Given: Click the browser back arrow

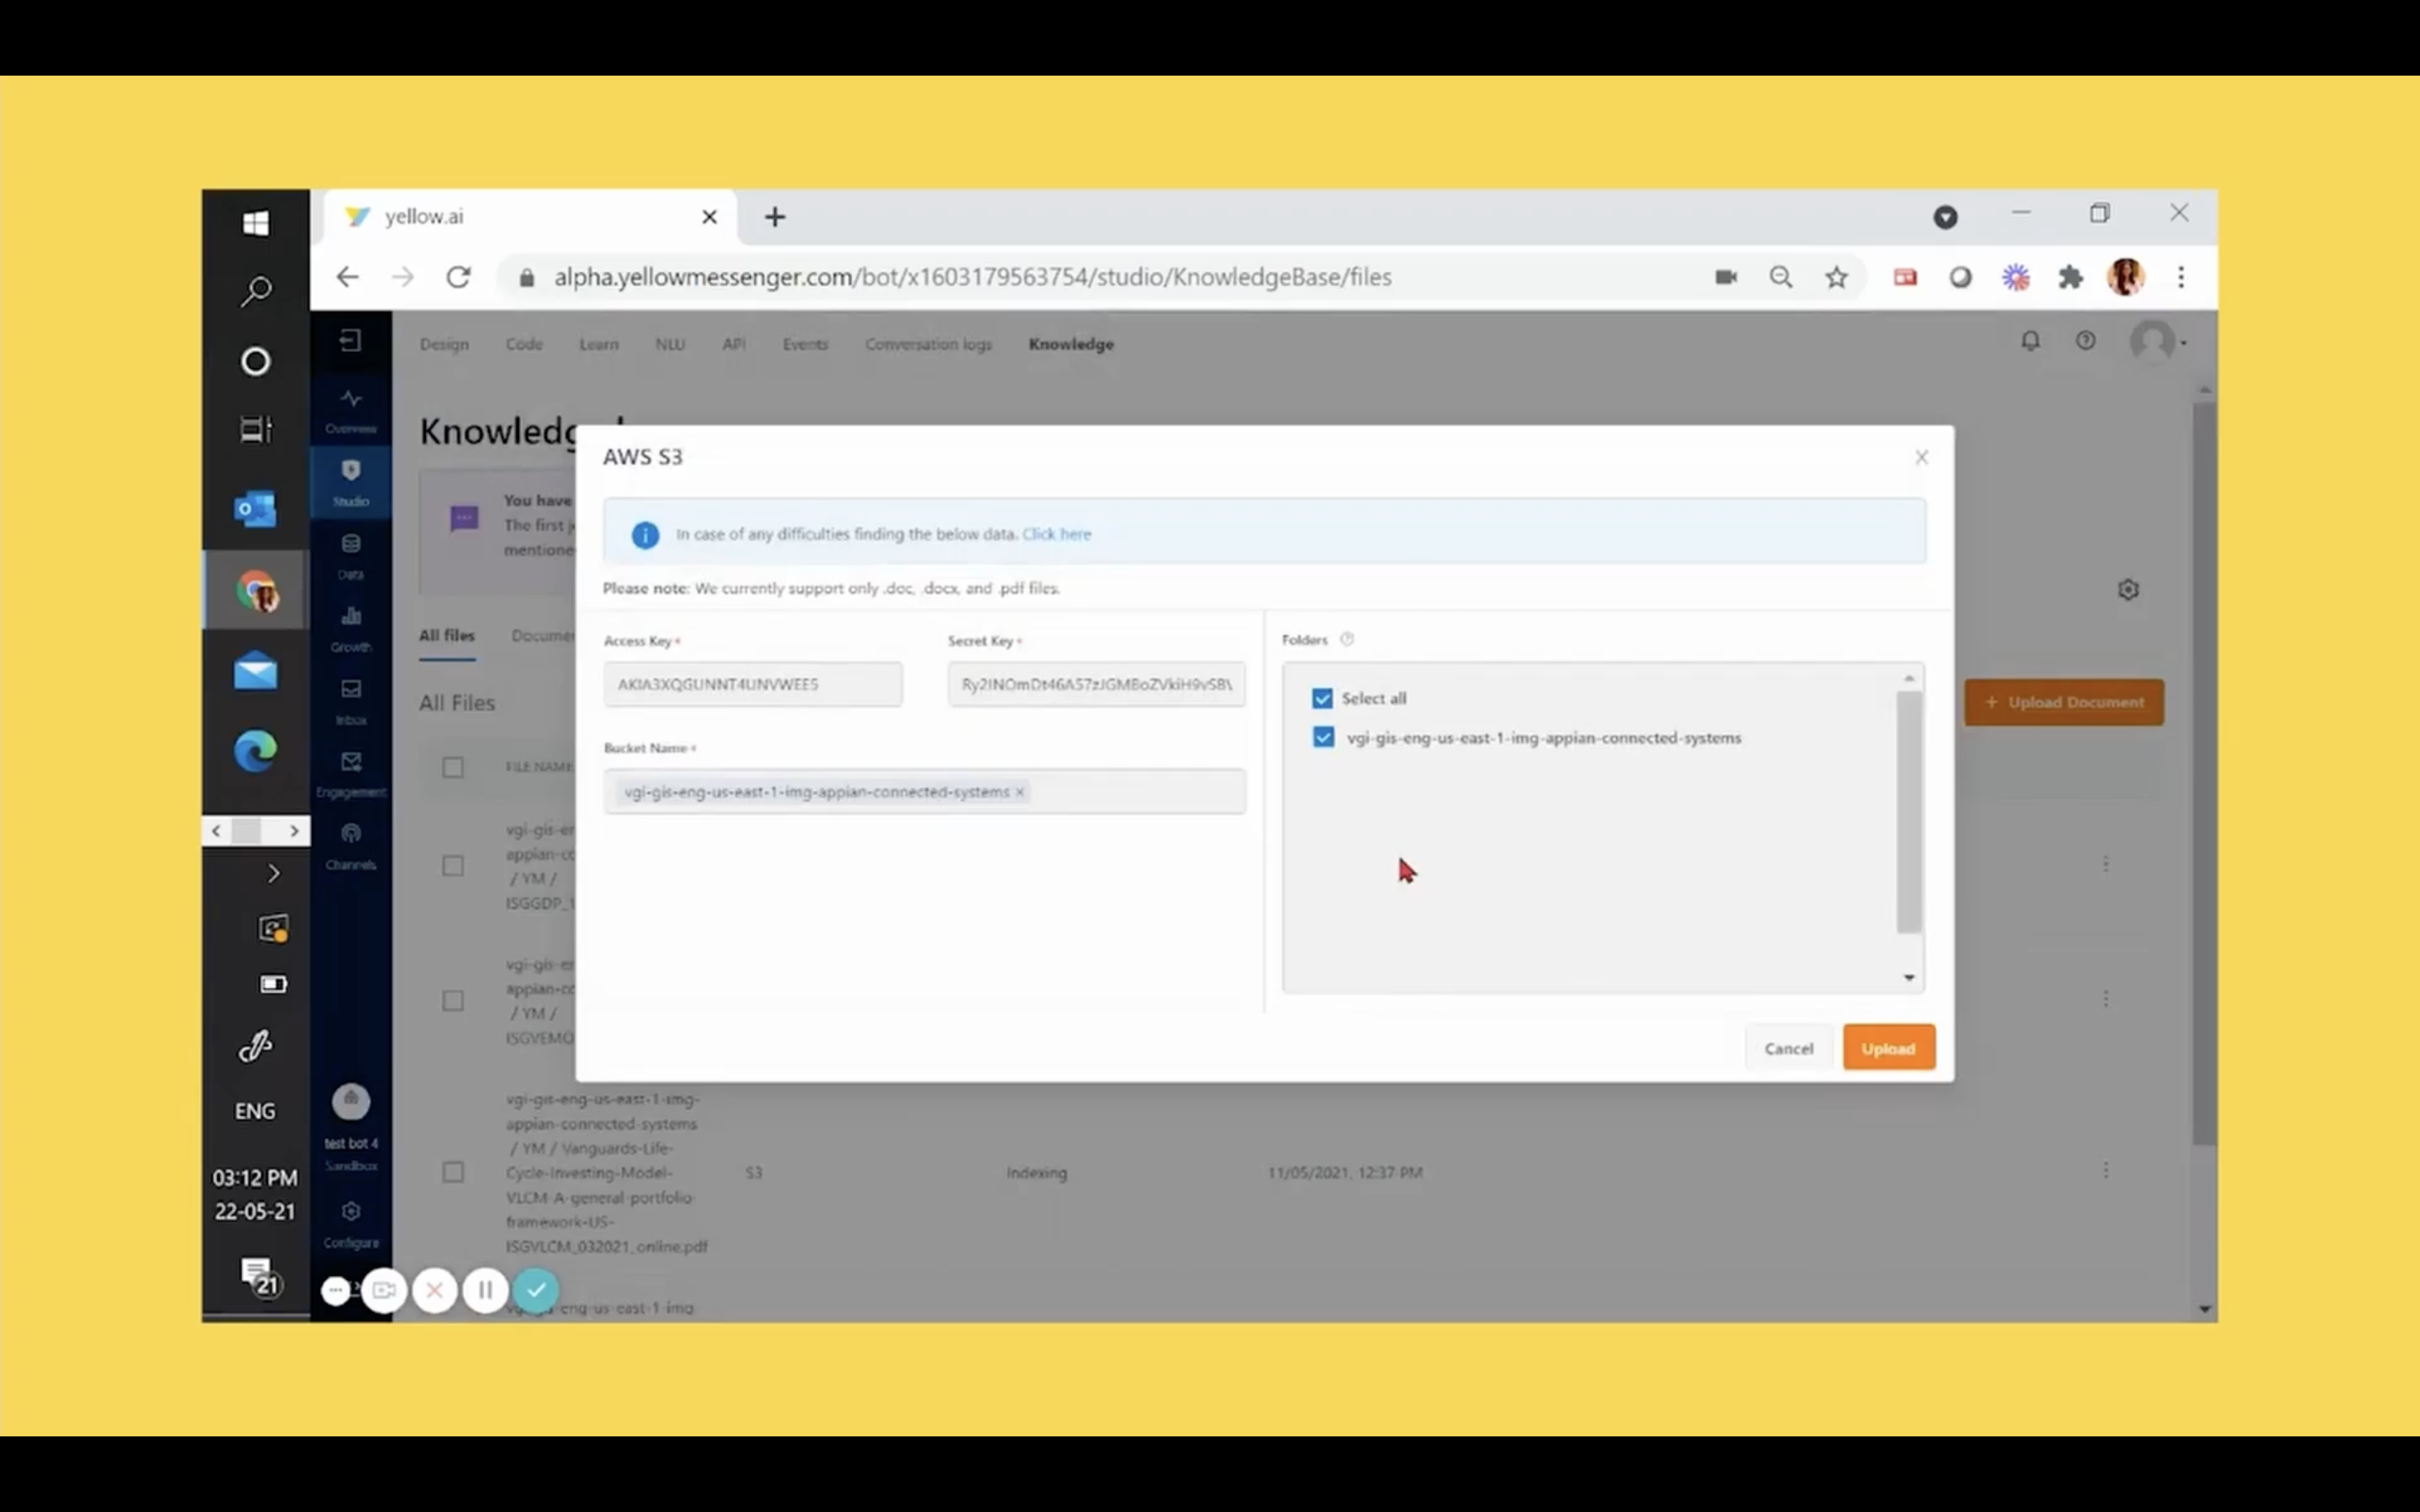Looking at the screenshot, I should (x=347, y=277).
